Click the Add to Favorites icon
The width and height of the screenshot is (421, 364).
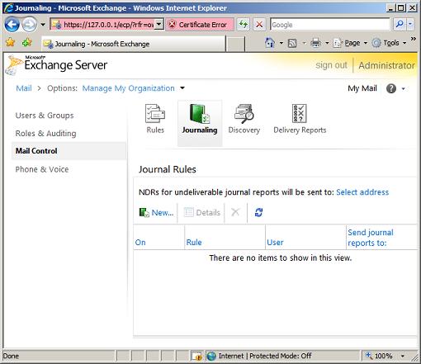click(27, 42)
